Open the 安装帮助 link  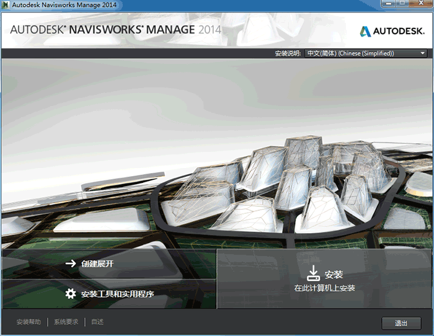[x=29, y=322]
